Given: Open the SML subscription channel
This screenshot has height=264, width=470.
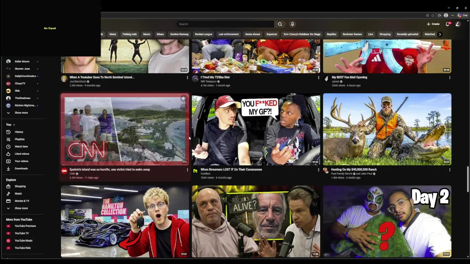Looking at the screenshot, I should point(22,91).
